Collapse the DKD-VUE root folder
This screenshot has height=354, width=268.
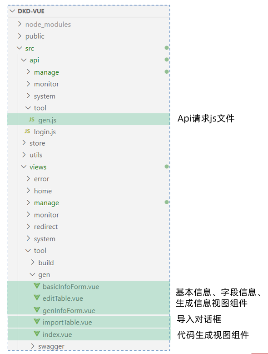click(x=12, y=11)
